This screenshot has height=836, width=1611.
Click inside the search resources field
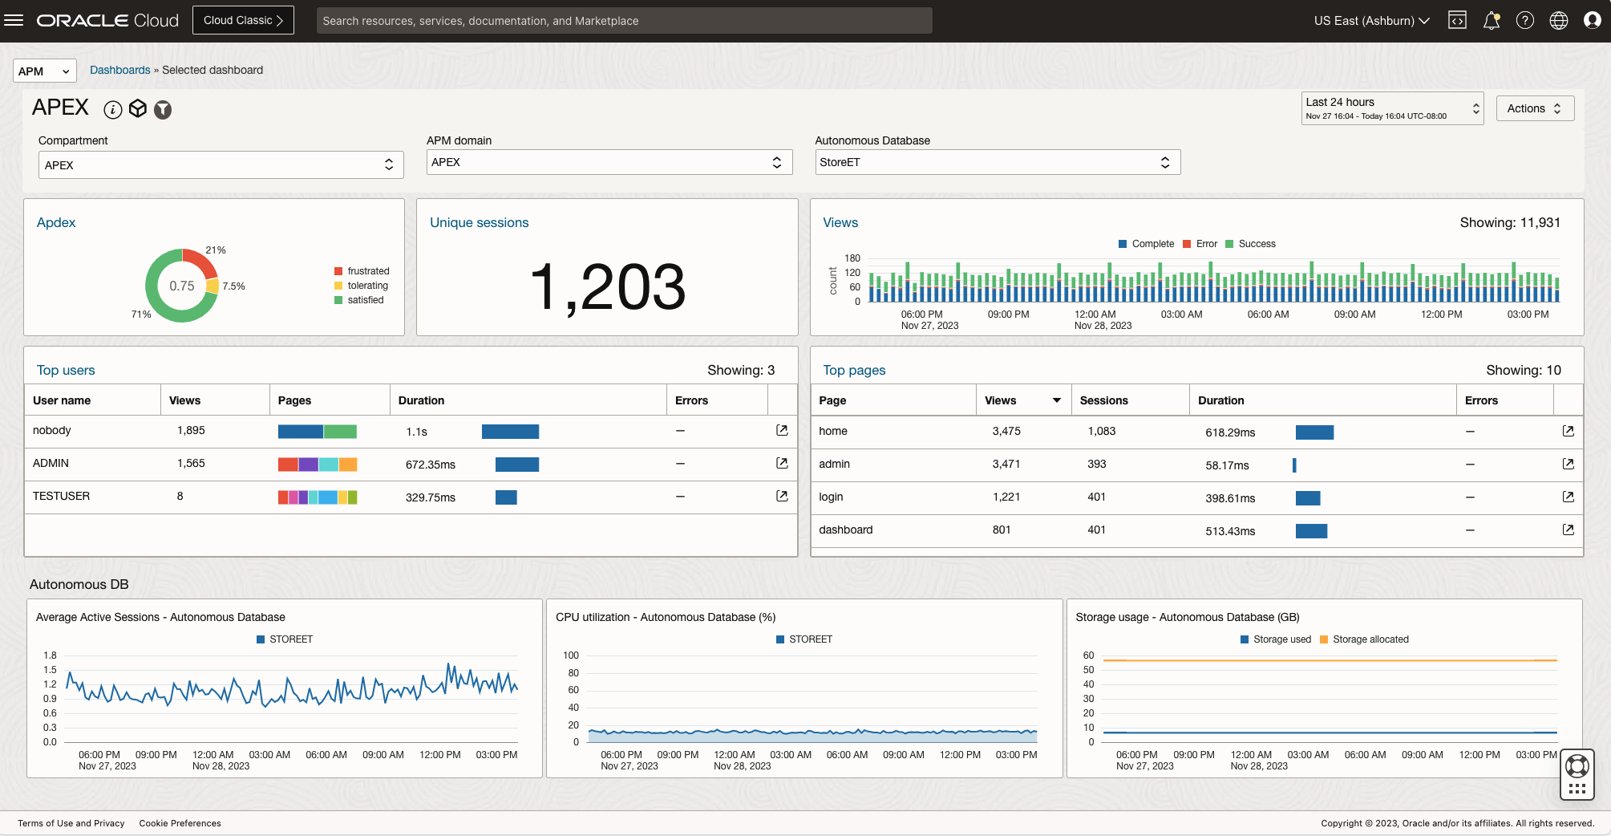click(624, 21)
